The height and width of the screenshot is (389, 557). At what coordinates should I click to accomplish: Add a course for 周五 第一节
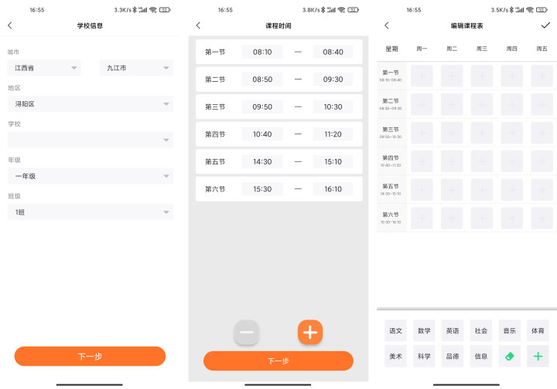point(542,76)
